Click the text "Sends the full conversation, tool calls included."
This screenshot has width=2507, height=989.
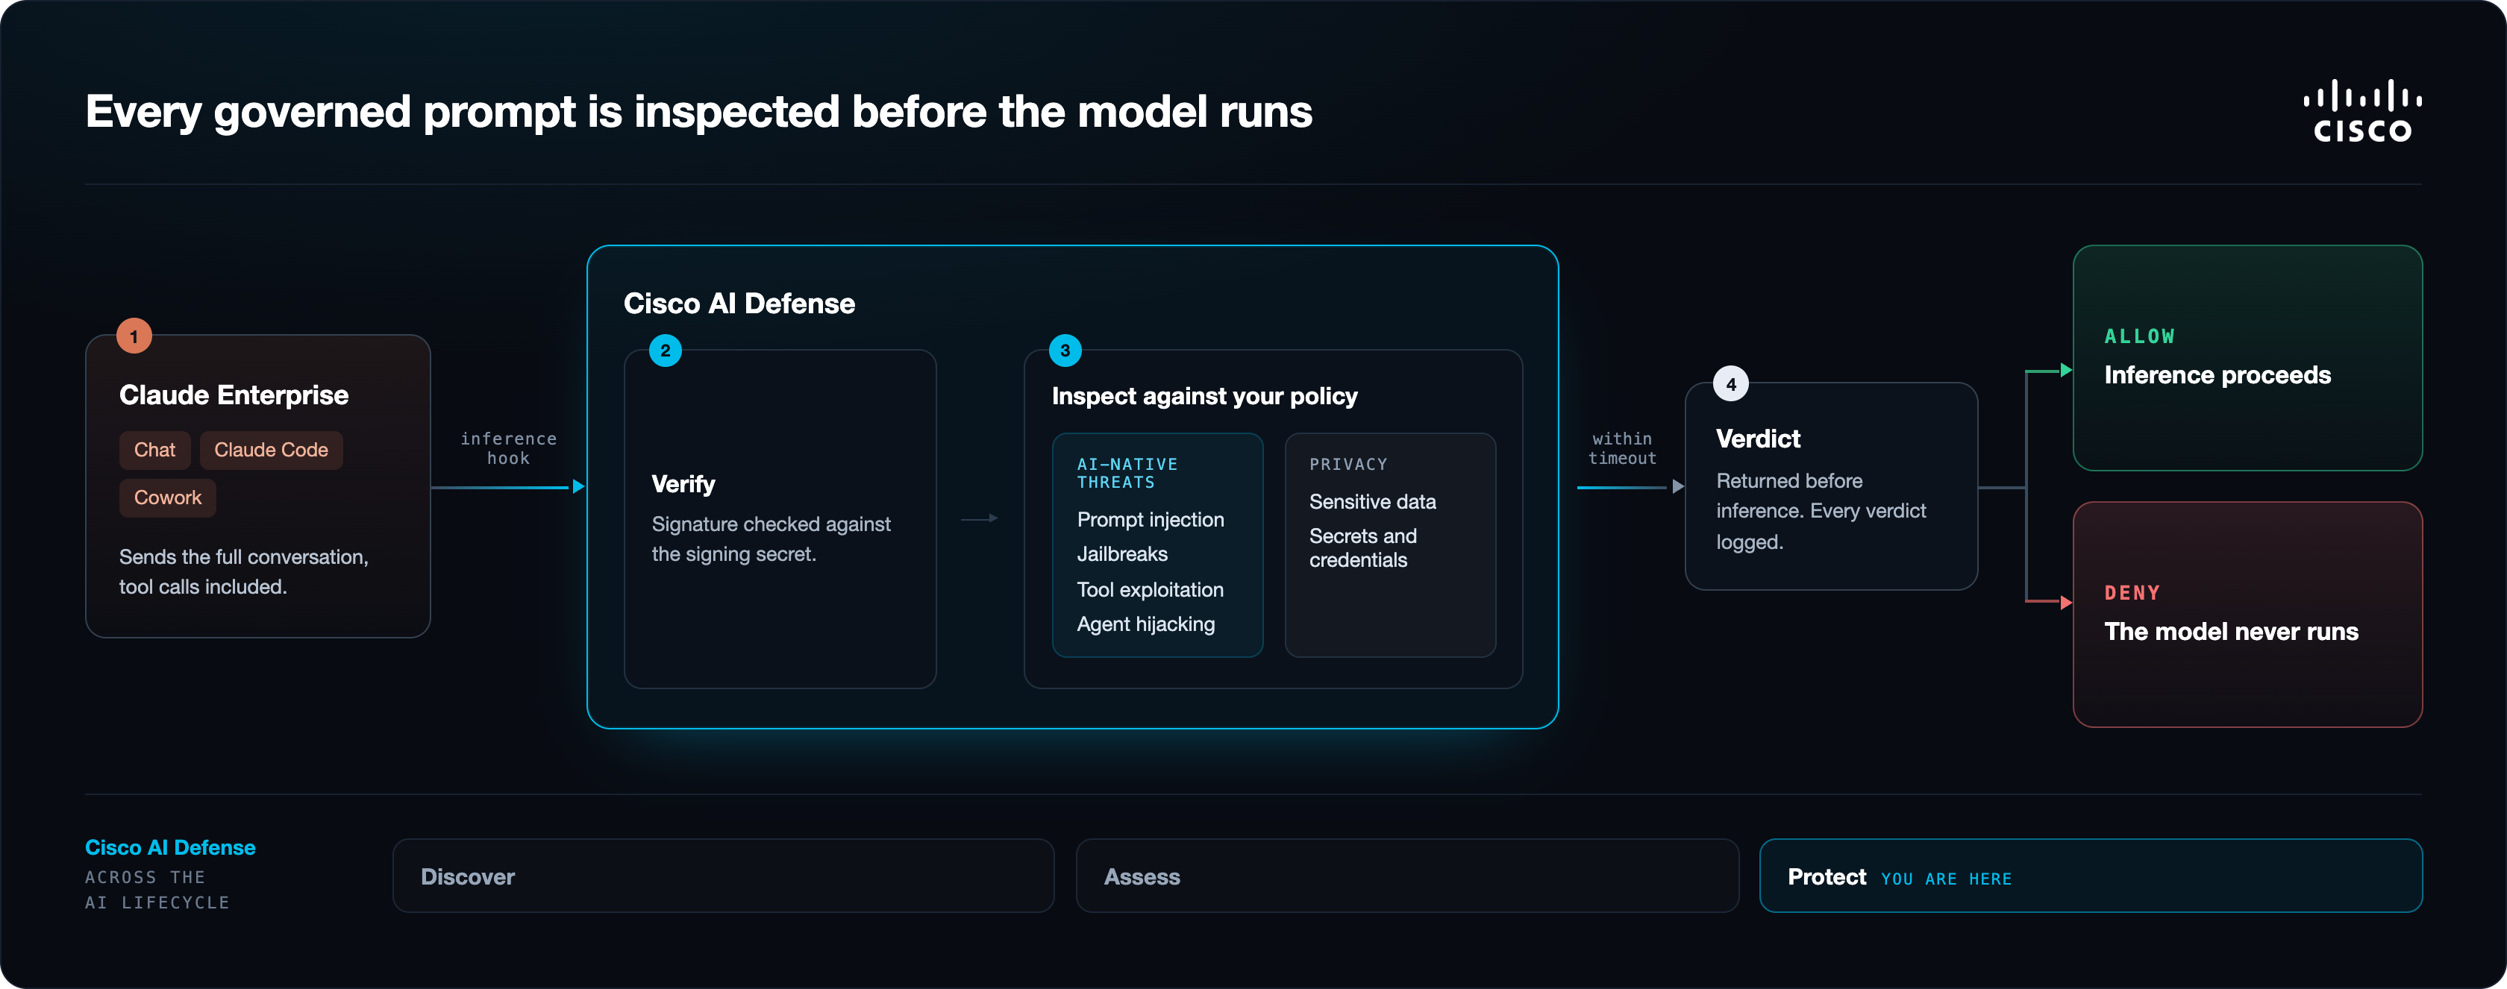(x=243, y=572)
